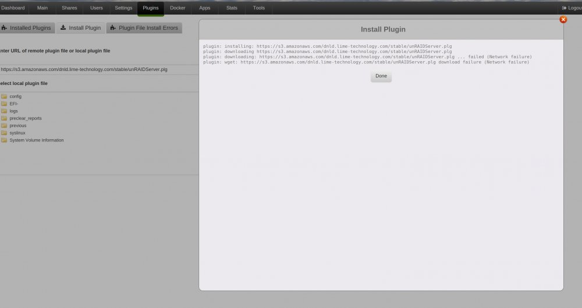Click the Logout arrow icon
582x308 pixels.
564,8
